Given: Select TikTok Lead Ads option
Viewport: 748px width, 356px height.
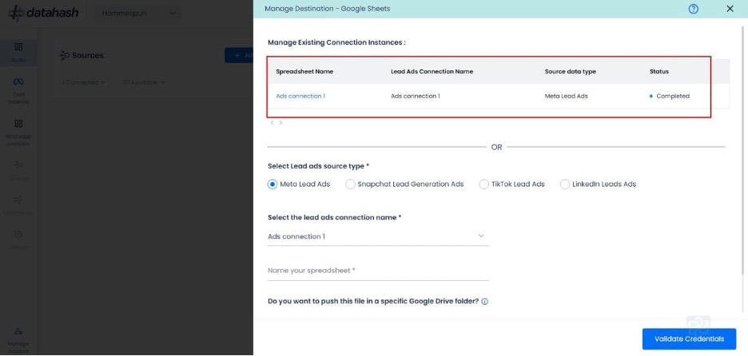Looking at the screenshot, I should [x=484, y=184].
